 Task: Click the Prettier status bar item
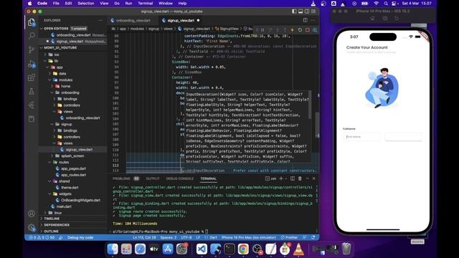(x=289, y=237)
